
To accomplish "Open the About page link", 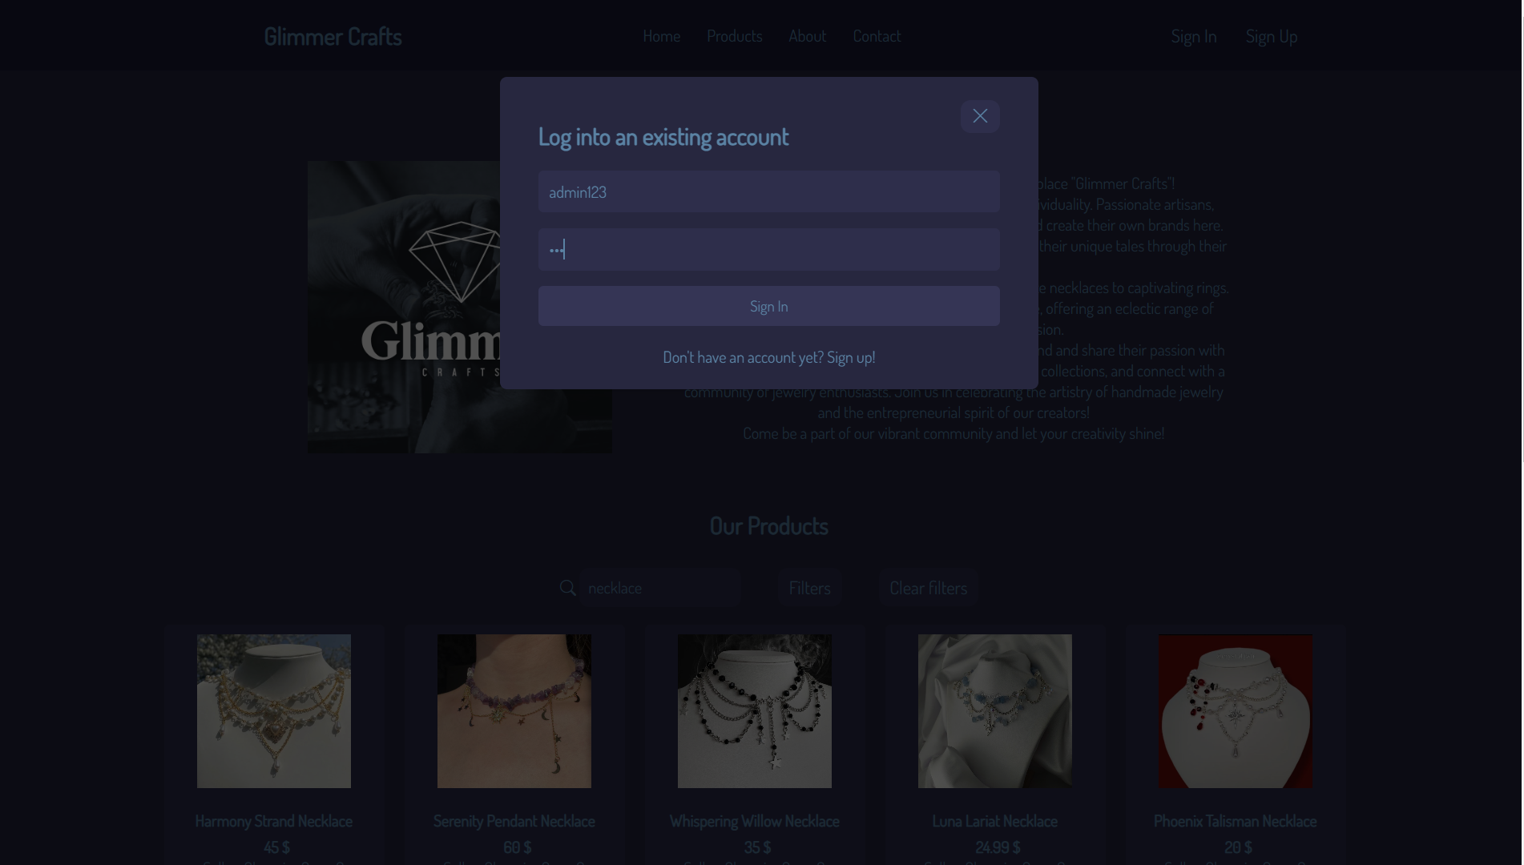I will [x=807, y=36].
